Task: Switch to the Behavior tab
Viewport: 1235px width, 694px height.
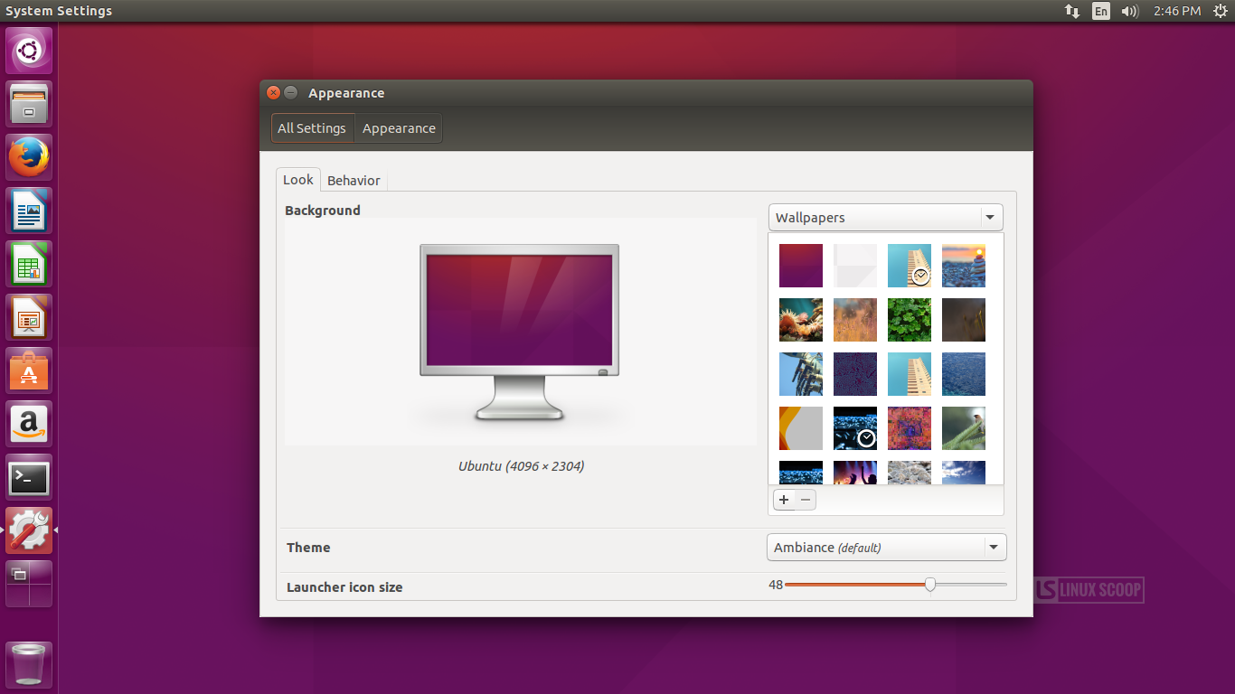Action: point(354,180)
